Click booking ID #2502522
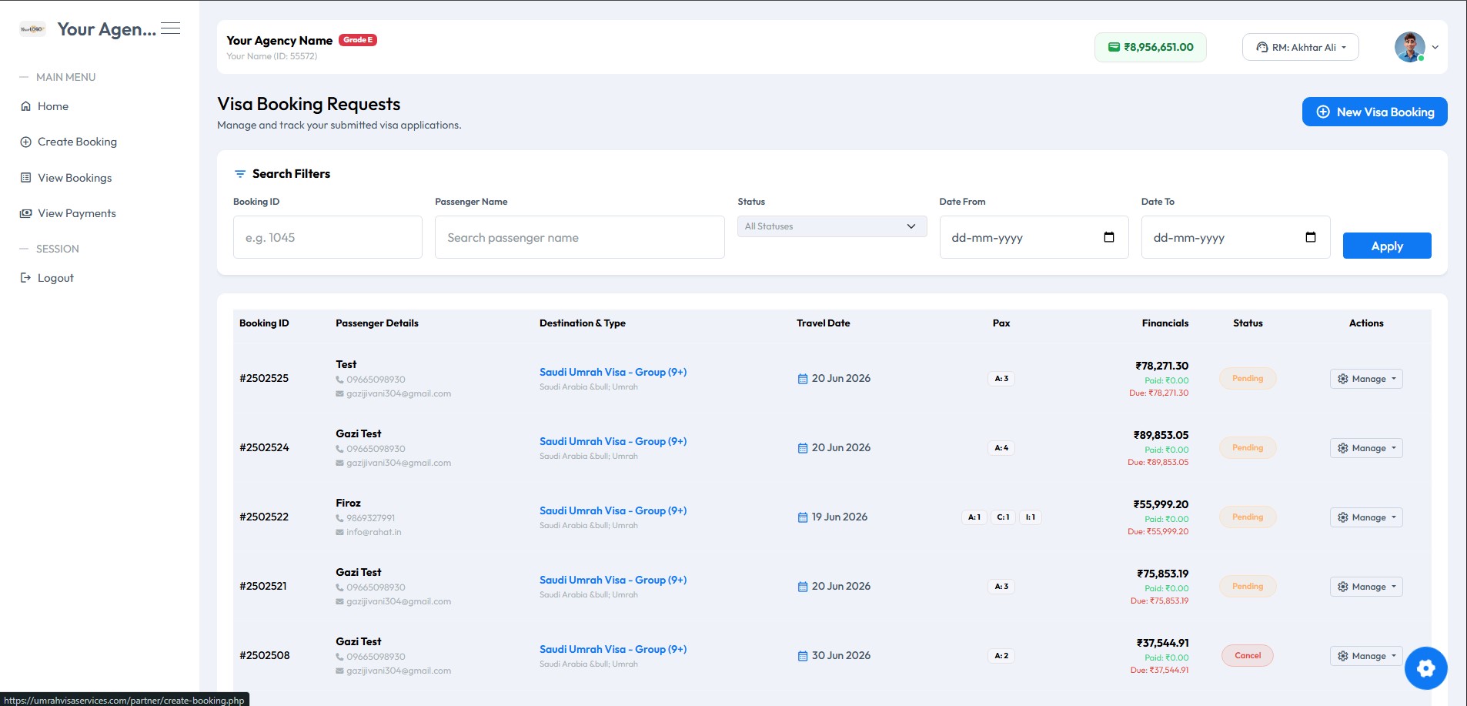Viewport: 1467px width, 706px height. pyautogui.click(x=264, y=517)
